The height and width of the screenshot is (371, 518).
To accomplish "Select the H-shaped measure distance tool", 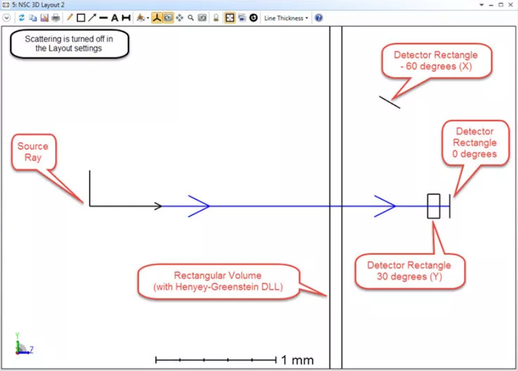I will (x=126, y=18).
